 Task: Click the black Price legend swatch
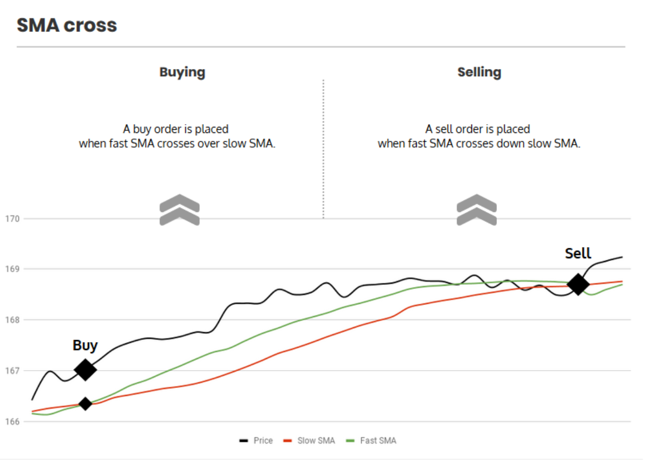coord(244,441)
